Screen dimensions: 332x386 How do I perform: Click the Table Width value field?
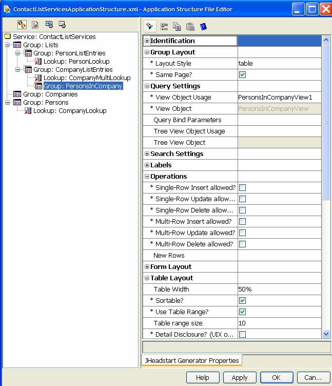[x=279, y=289]
